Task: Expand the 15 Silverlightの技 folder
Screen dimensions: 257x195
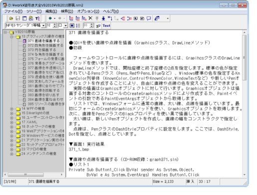Action: [x=11, y=113]
